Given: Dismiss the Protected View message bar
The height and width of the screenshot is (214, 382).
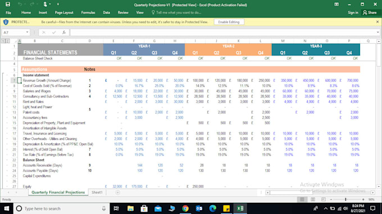Looking at the screenshot, I should coord(378,22).
